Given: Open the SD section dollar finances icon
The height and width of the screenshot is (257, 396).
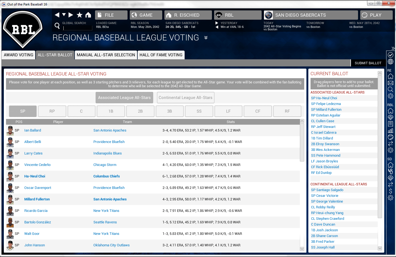Looking at the screenshot, I should point(391,191).
